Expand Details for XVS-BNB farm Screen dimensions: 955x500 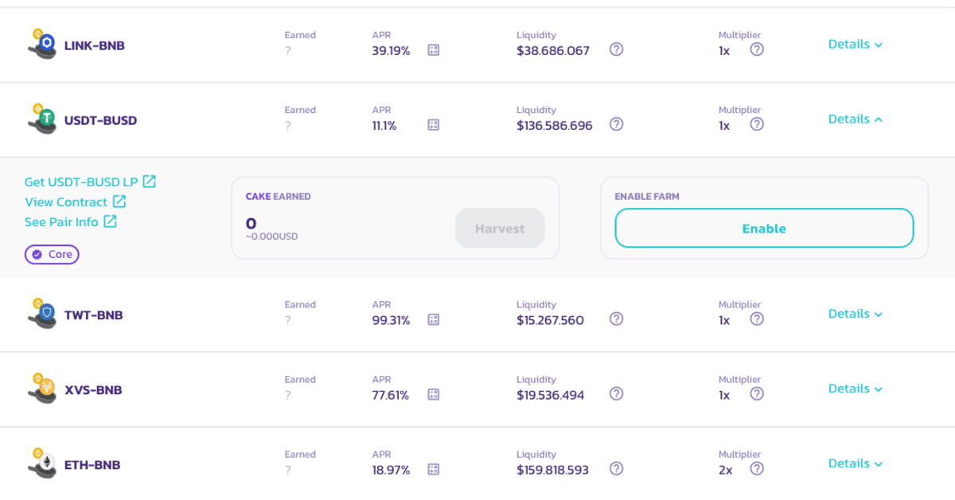coord(856,389)
